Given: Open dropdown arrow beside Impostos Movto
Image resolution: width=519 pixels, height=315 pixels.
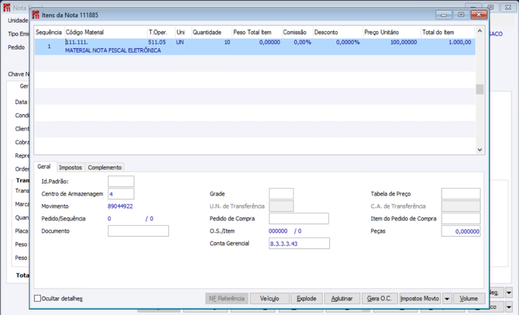Looking at the screenshot, I should 447,298.
